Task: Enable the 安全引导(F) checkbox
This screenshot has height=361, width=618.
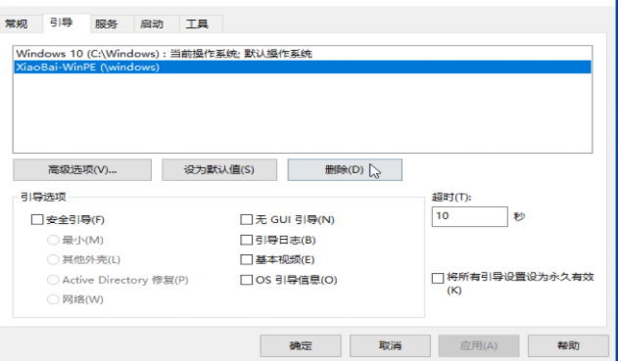Action: click(37, 219)
